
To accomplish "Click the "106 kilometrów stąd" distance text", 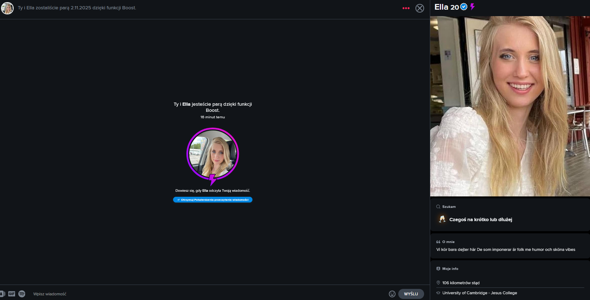I will coord(461,283).
